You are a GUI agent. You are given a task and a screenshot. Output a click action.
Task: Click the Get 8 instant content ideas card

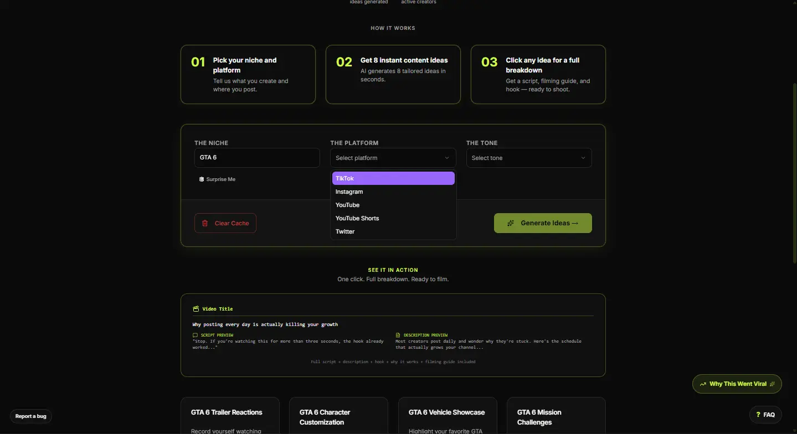coord(393,75)
